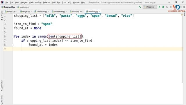Click range call on line 6
Viewport: 186px width, 105px height.
click(x=42, y=36)
